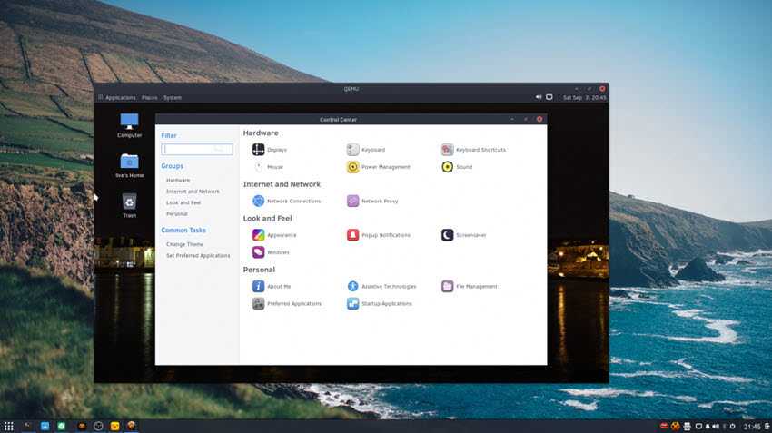Open the Places menu in QEMU panel
Viewport: 772px width, 433px height.
coord(150,97)
